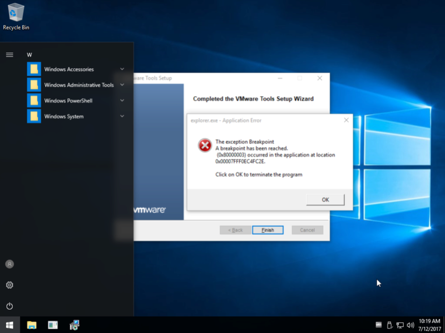
Task: Expand Windows System chevron
Action: [122, 116]
